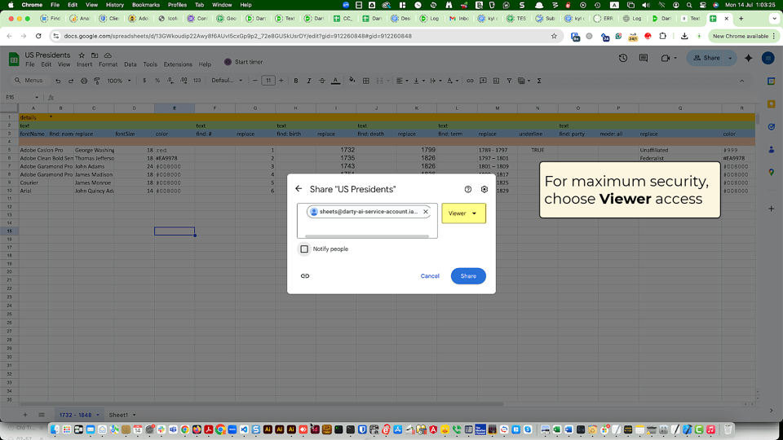Open the Gemini sparkle icon
The image size is (783, 440).
tap(749, 58)
